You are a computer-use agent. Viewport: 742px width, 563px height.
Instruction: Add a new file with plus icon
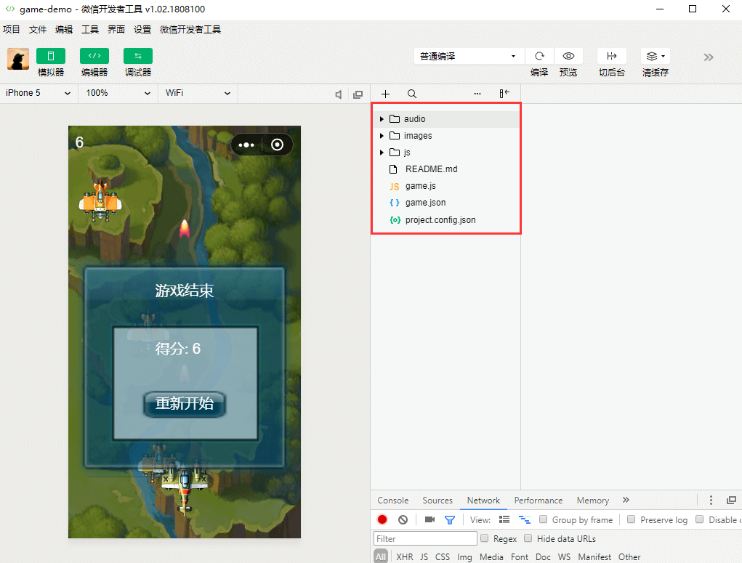coord(386,94)
